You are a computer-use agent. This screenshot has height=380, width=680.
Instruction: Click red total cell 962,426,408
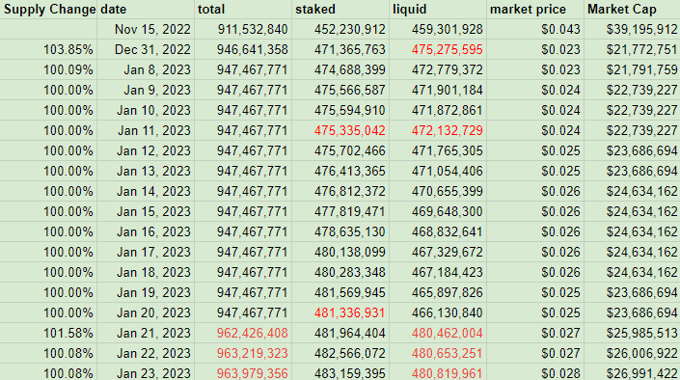coord(243,333)
